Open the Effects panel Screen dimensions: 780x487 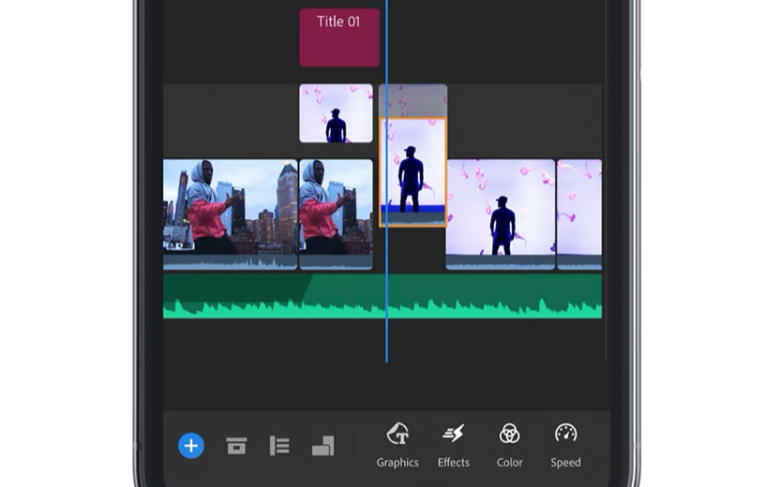coord(454,444)
